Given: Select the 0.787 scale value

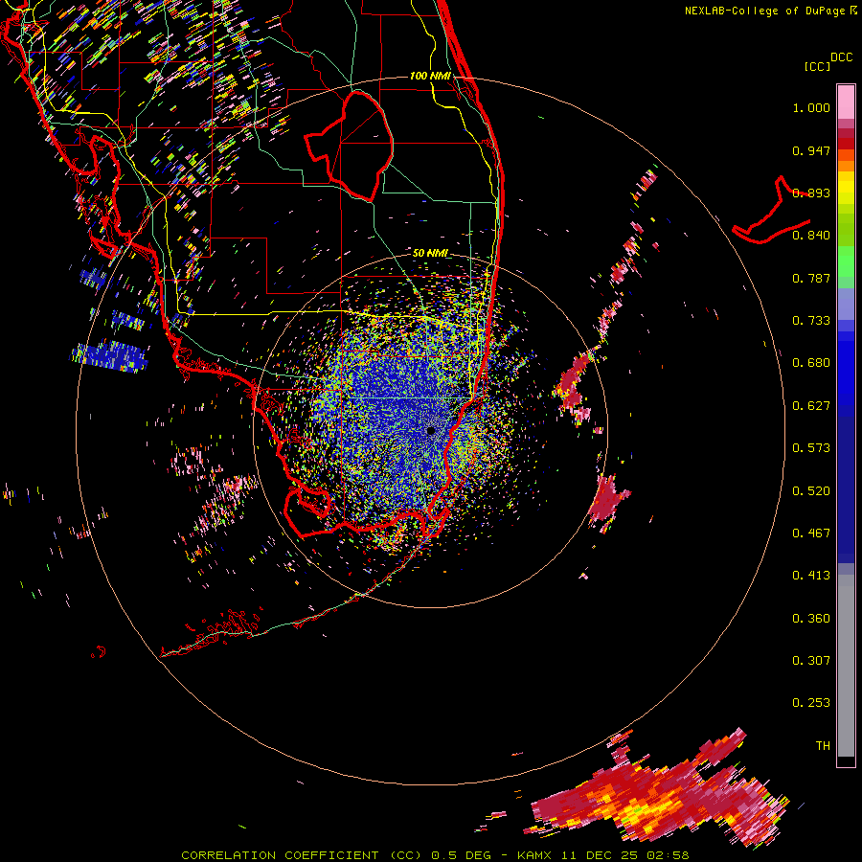Looking at the screenshot, I should click(811, 278).
